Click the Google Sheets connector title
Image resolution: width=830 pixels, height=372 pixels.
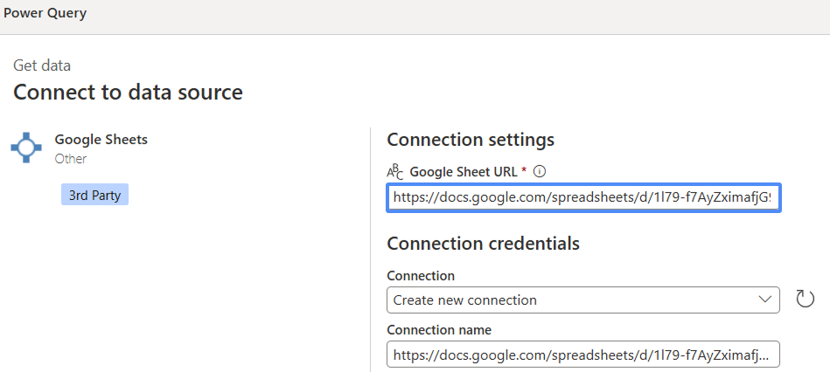click(101, 140)
